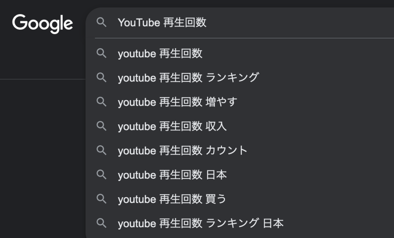Choose suggestion youtube 再生回数 カウント
The image size is (394, 238).
[240, 150]
